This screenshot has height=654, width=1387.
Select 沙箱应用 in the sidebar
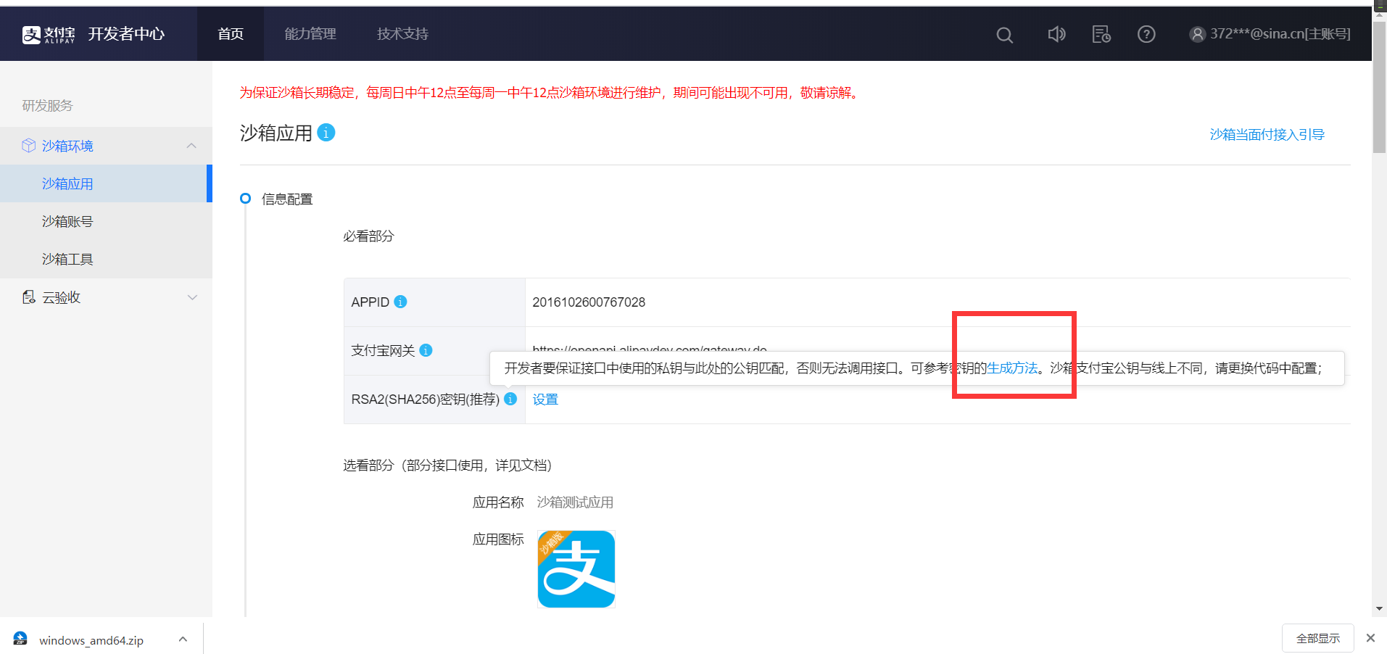pyautogui.click(x=106, y=183)
